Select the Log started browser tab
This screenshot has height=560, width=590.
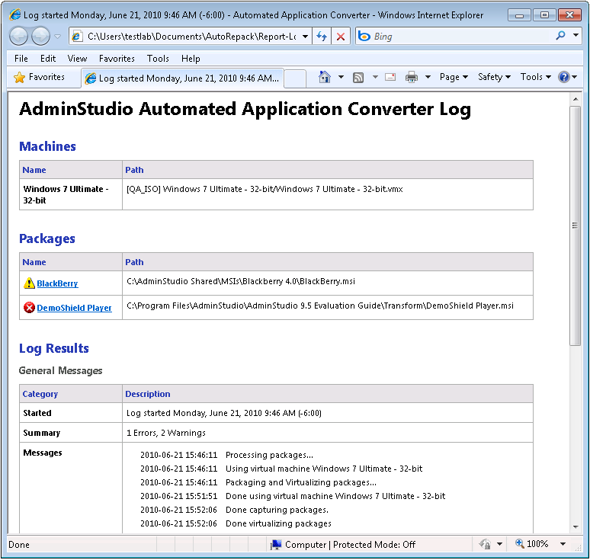(183, 78)
